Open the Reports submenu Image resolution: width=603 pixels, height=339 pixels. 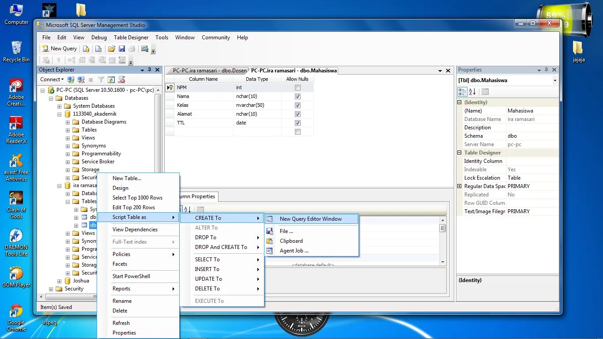pyautogui.click(x=138, y=289)
